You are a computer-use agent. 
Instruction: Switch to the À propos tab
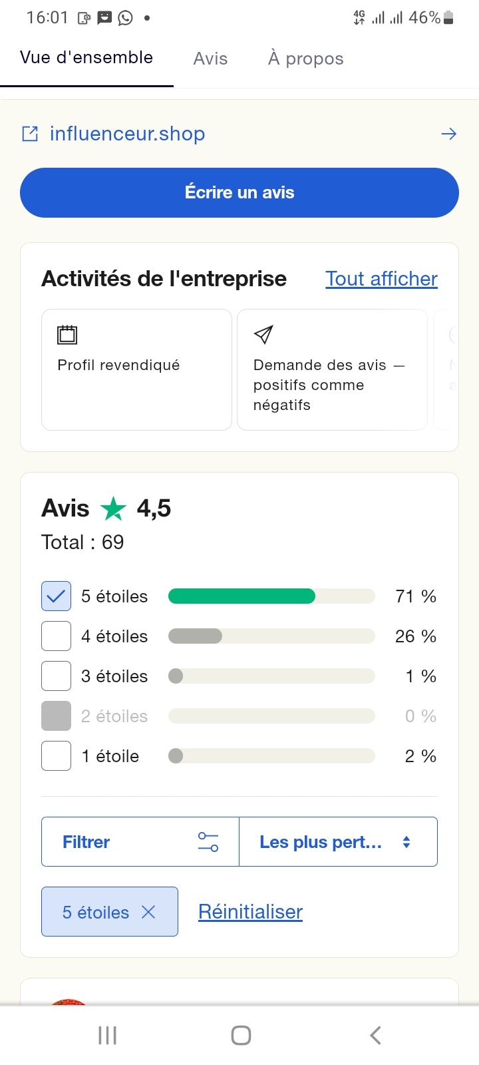click(x=306, y=59)
